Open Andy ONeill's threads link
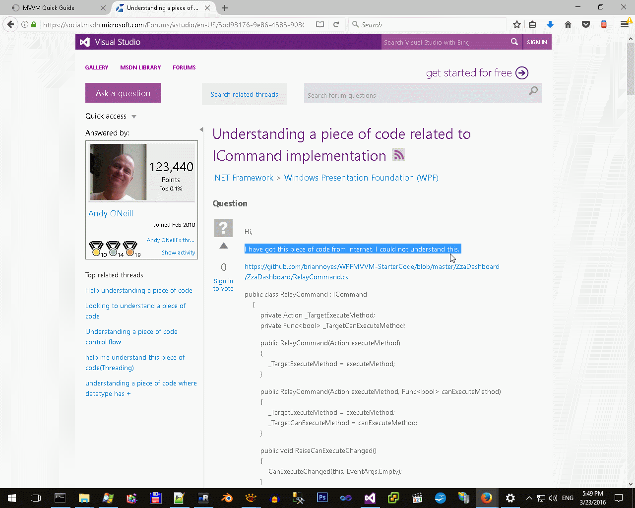This screenshot has height=508, width=635. pyautogui.click(x=171, y=240)
